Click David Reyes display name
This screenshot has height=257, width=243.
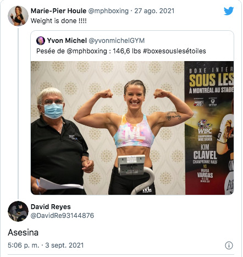click(x=51, y=207)
